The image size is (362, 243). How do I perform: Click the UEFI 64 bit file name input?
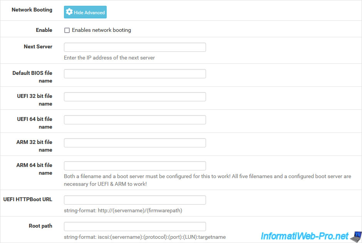(x=135, y=120)
